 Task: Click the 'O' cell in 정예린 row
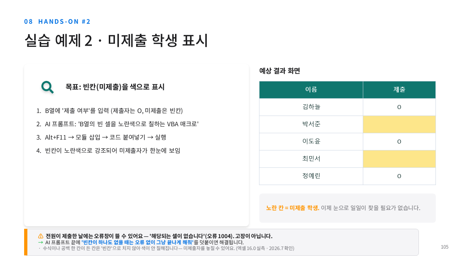(399, 176)
